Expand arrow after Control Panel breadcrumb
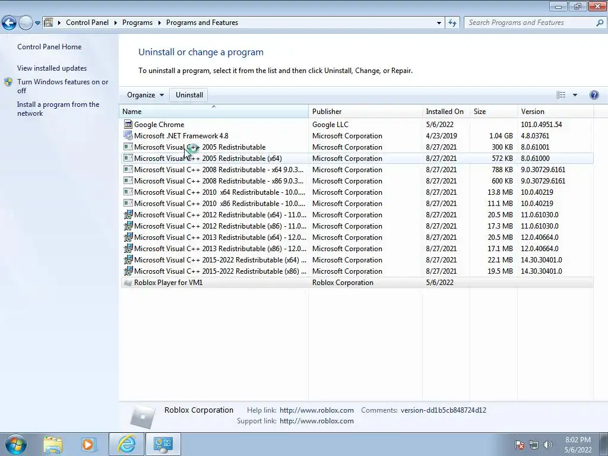This screenshot has width=608, height=456. (116, 23)
